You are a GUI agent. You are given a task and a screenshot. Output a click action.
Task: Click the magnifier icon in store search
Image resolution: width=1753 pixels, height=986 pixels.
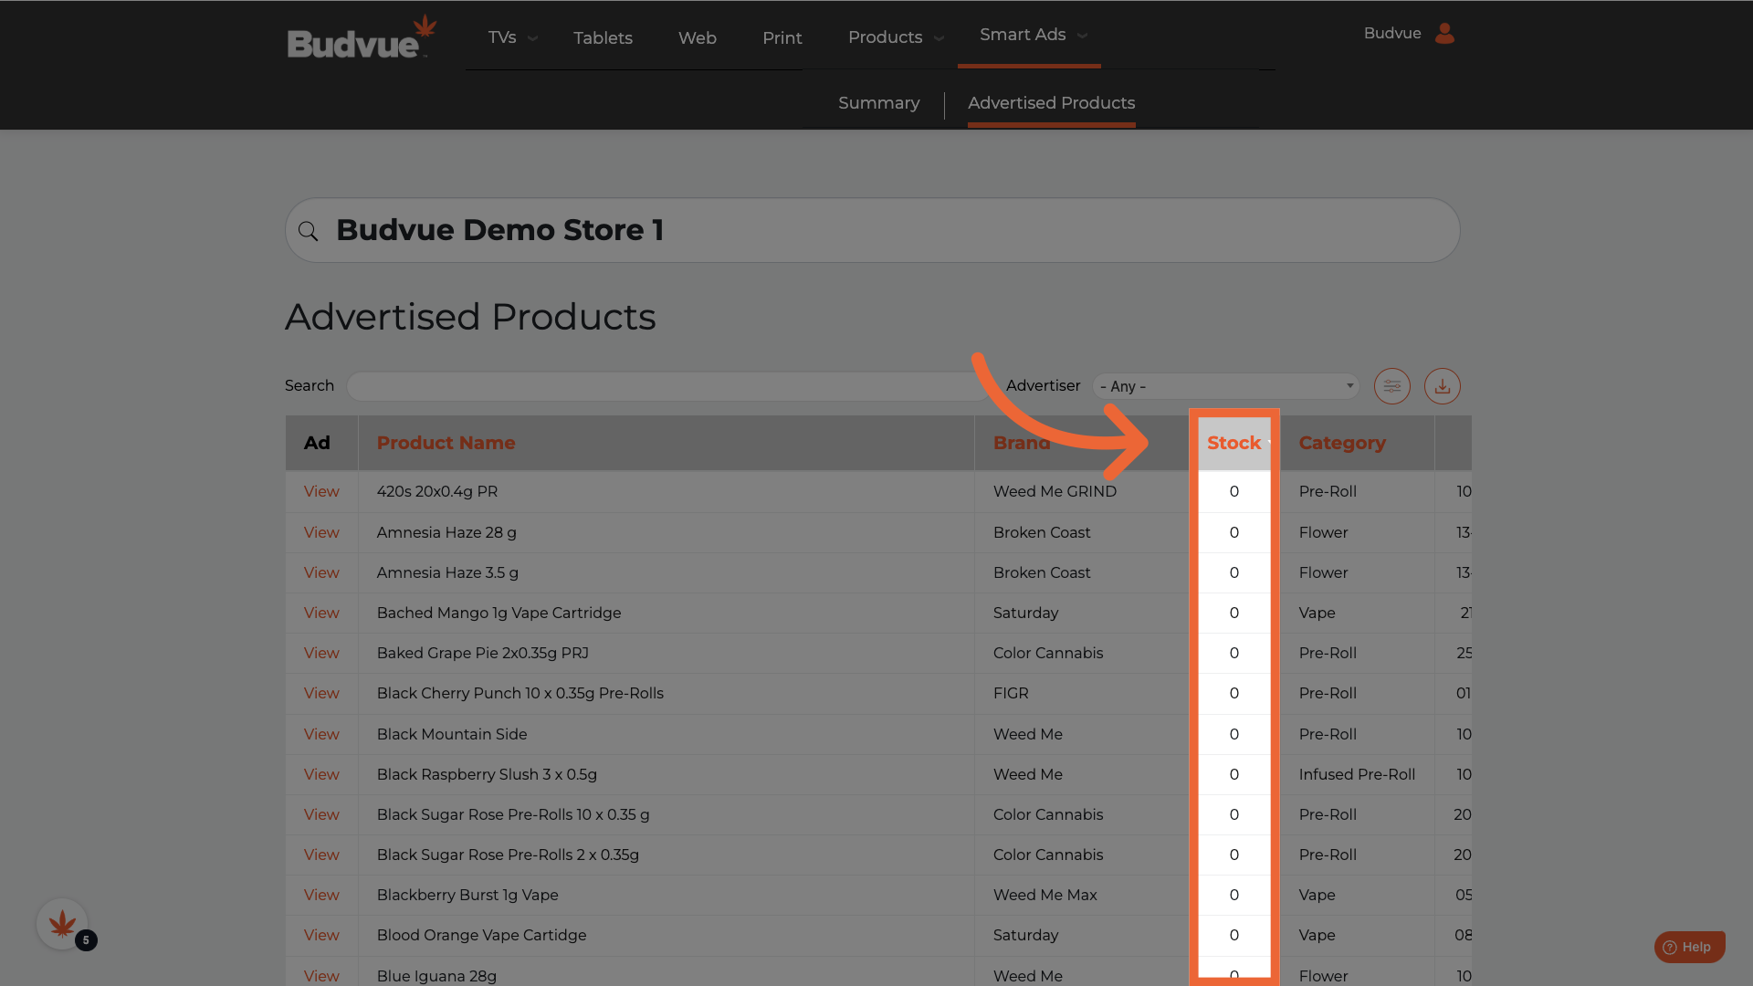click(x=309, y=231)
